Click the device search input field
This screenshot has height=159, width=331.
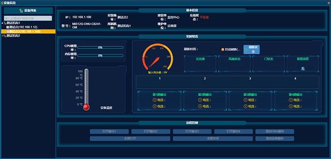point(28,18)
